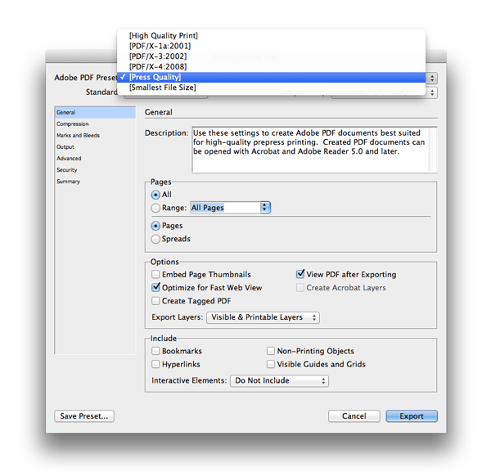Switch to the Marks and Bleeds panel
Image resolution: width=491 pixels, height=476 pixels.
point(95,136)
